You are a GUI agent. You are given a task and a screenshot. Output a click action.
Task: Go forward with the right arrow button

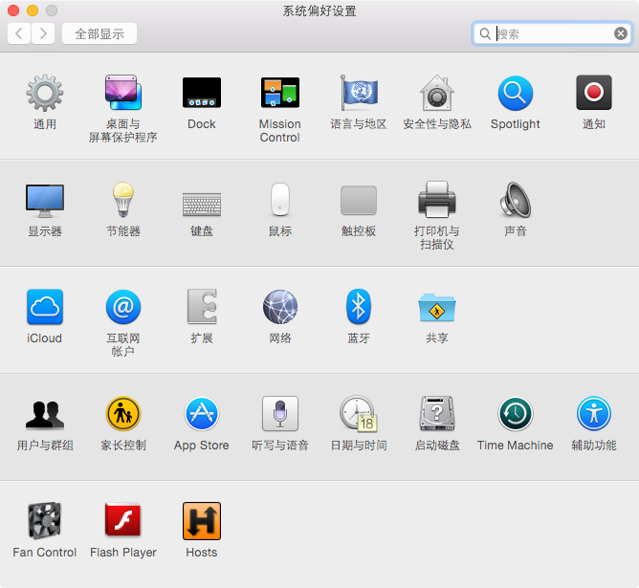point(43,33)
